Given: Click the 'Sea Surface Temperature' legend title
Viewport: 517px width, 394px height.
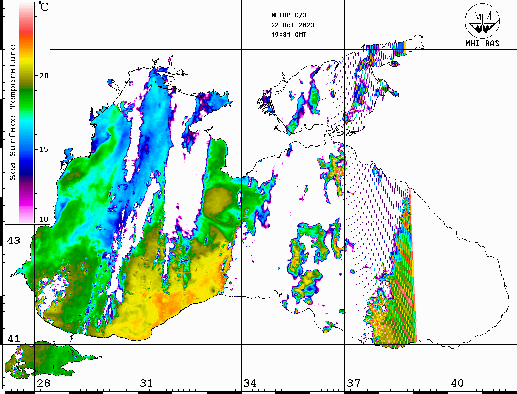Looking at the screenshot, I should [13, 112].
